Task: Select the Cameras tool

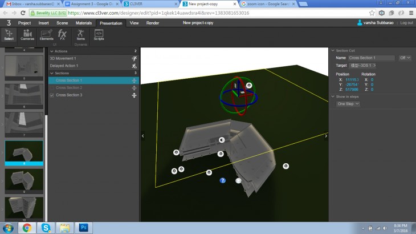Action: 27,35
